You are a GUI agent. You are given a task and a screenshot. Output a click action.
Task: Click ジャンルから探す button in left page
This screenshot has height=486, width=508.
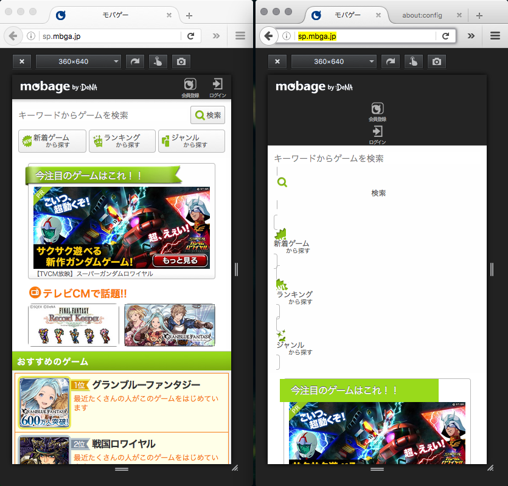[x=192, y=141]
